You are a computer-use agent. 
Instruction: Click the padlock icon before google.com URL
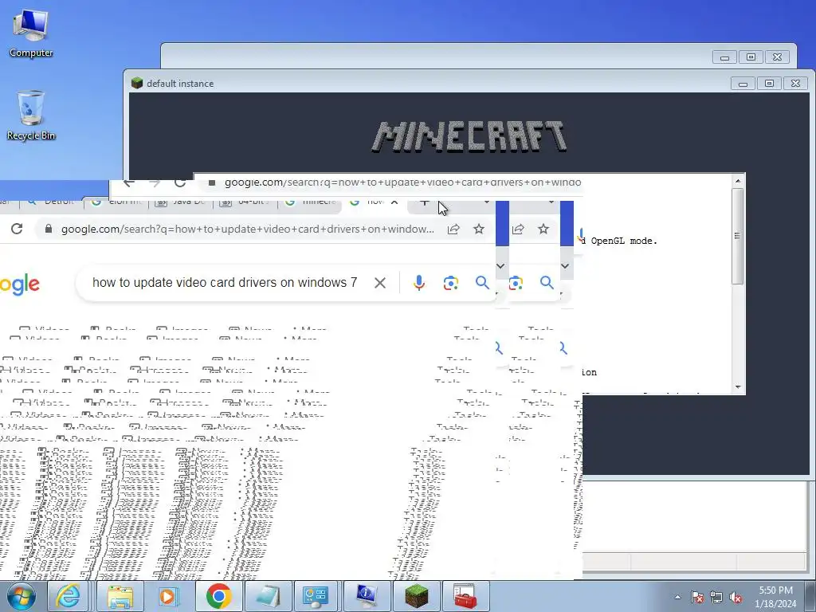[49, 229]
